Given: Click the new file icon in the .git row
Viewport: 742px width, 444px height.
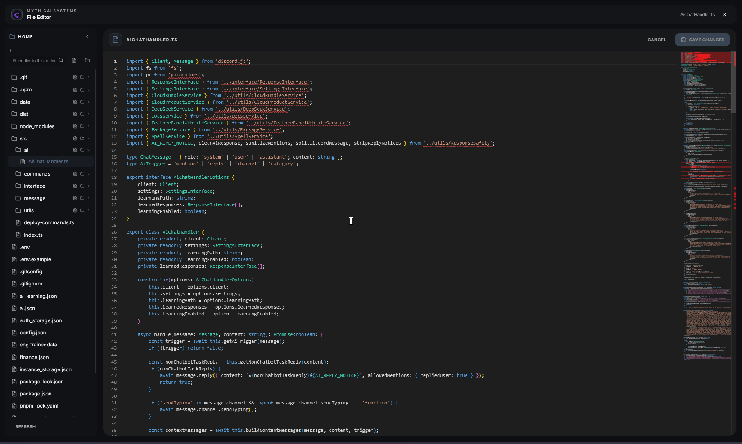Looking at the screenshot, I should 75,77.
